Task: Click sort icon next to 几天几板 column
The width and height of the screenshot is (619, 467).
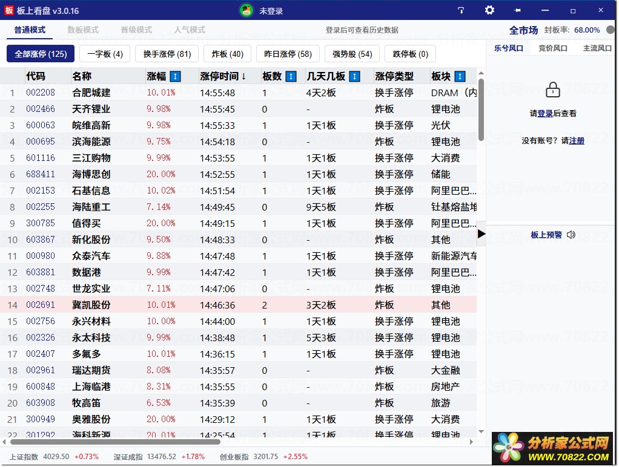Action: (x=355, y=76)
